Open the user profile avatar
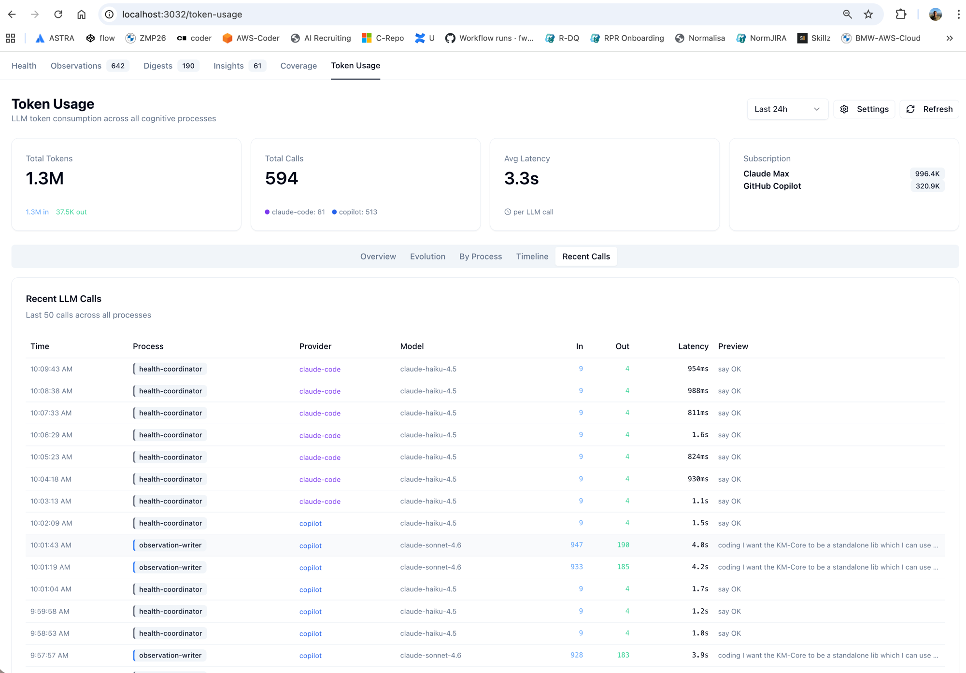Viewport: 966px width, 673px height. click(935, 14)
